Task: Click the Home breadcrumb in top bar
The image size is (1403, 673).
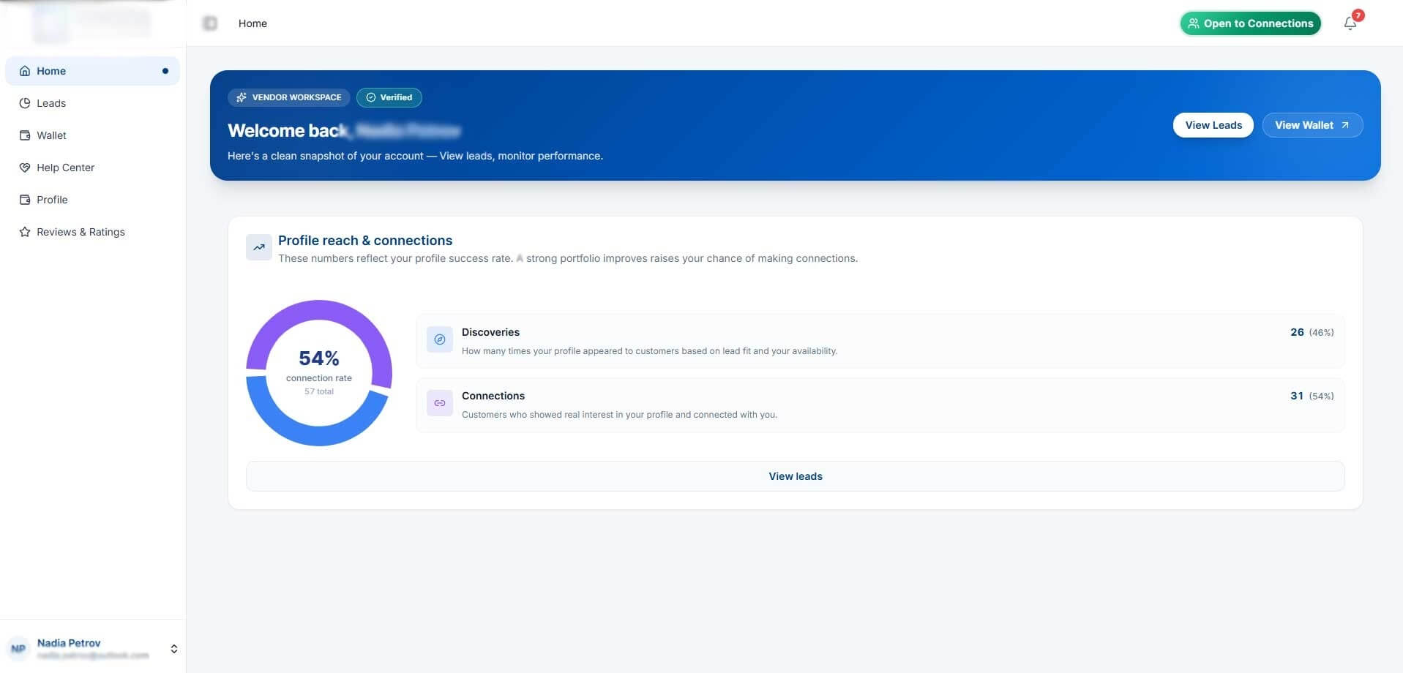Action: tap(252, 23)
